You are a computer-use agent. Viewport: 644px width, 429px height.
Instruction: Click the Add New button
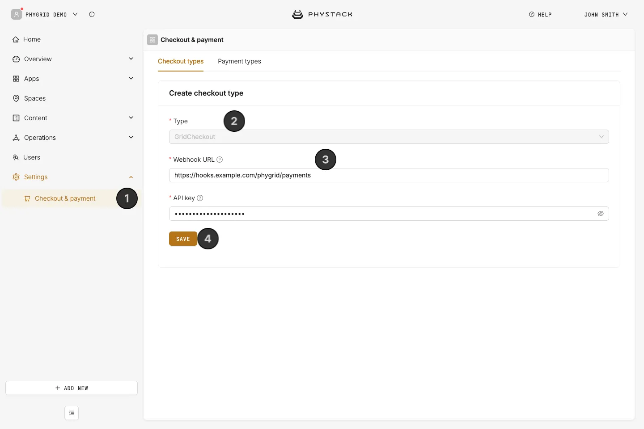(x=72, y=388)
